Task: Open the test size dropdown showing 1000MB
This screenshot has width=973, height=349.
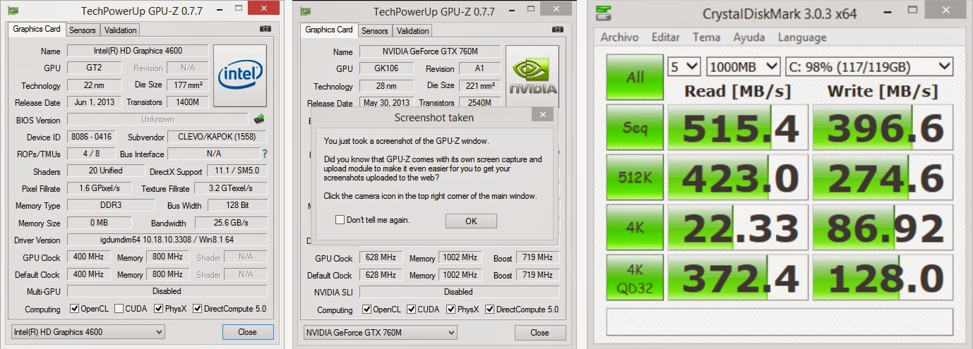Action: point(743,66)
